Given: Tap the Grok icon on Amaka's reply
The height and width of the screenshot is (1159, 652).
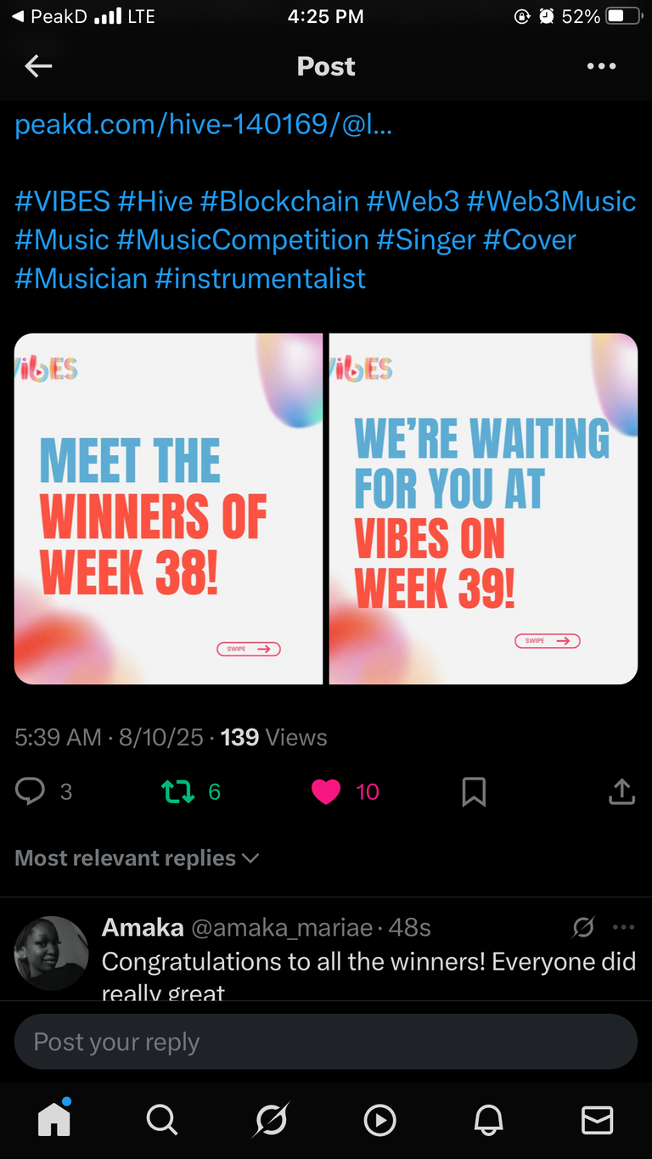Looking at the screenshot, I should tap(583, 927).
